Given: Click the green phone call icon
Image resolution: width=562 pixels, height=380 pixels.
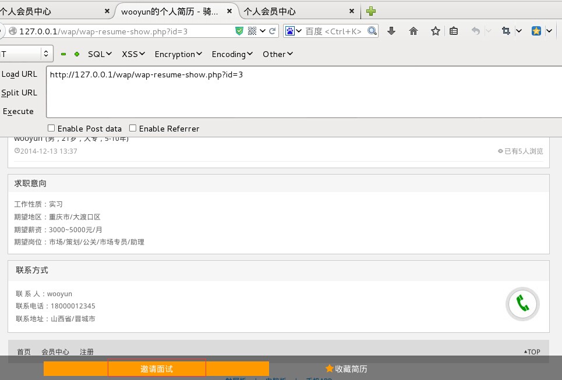Looking at the screenshot, I should click(x=522, y=304).
